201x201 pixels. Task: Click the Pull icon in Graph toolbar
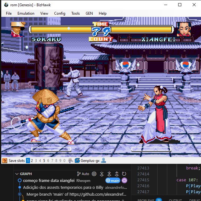pyautogui.click(x=109, y=174)
